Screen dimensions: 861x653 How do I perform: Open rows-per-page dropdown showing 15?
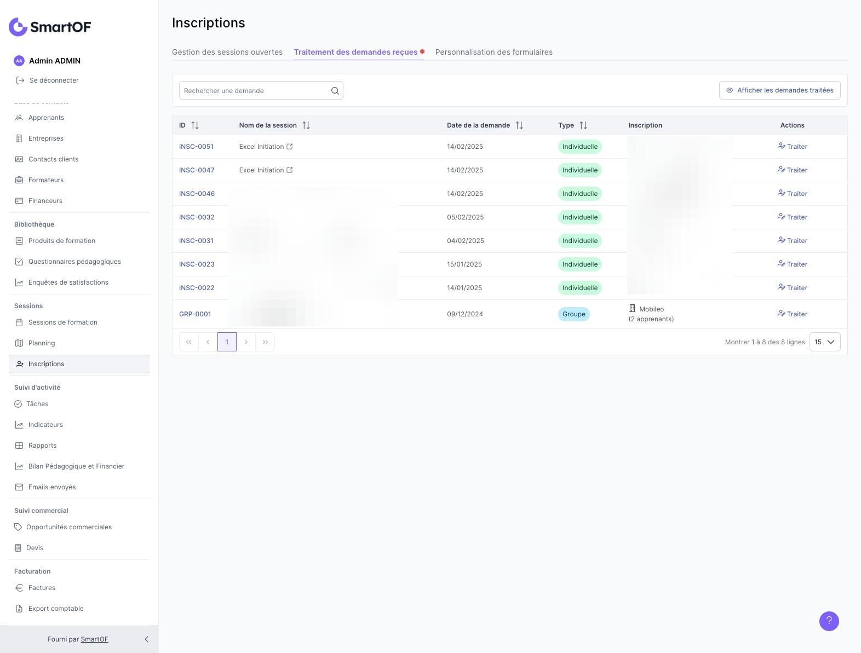point(825,342)
